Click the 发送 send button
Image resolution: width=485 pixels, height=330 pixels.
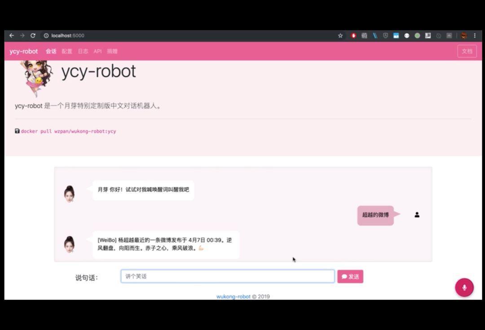pyautogui.click(x=350, y=277)
